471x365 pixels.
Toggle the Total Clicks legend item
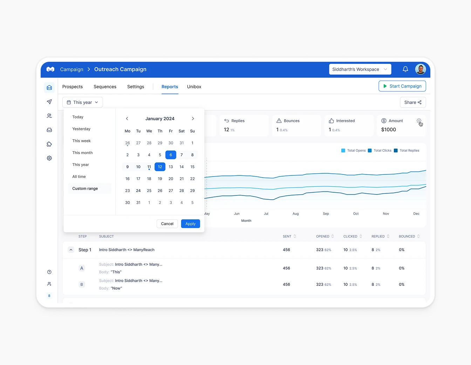click(x=380, y=150)
